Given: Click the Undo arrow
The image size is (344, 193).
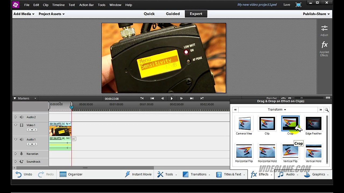Looking at the screenshot, I should 19,175.
